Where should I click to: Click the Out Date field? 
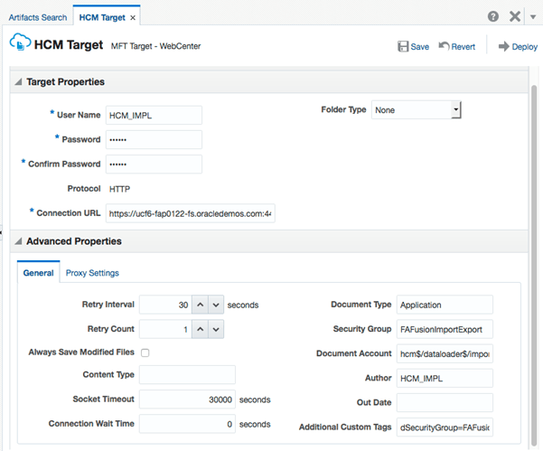point(445,402)
